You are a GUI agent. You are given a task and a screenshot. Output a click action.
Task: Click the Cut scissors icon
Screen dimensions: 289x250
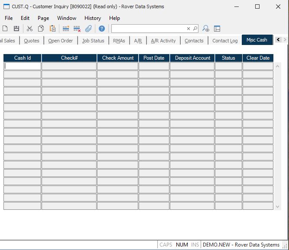click(x=29, y=29)
